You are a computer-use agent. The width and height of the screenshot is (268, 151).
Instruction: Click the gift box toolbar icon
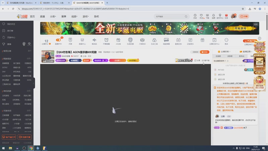(x=202, y=40)
